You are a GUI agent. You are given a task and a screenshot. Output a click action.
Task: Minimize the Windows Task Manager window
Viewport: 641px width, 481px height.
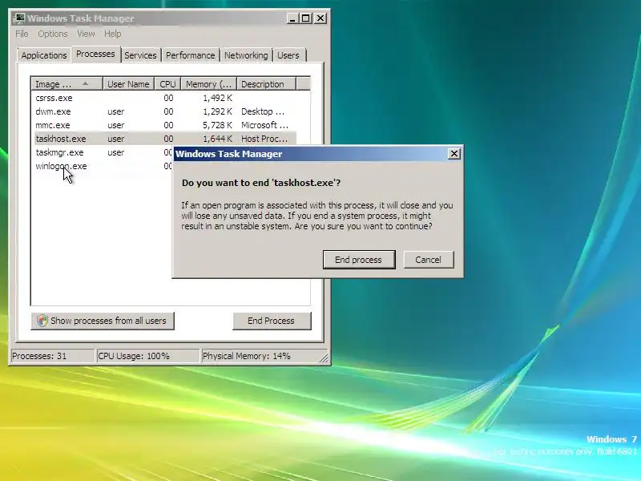click(x=292, y=18)
